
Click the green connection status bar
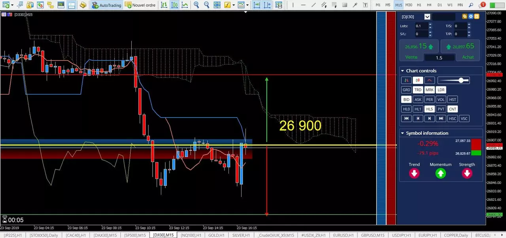497,5
